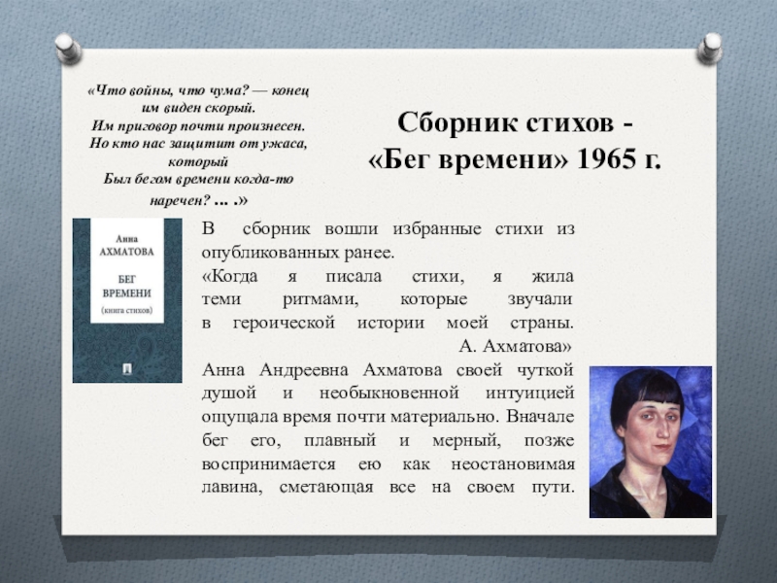Click the portrait painting of Akhmatova

[x=651, y=442]
